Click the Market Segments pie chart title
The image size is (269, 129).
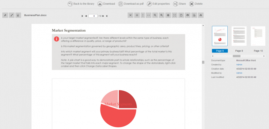(x=118, y=104)
